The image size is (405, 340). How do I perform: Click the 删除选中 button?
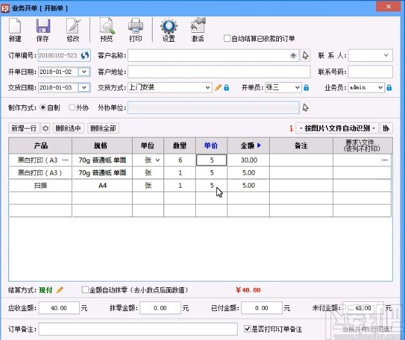pos(68,128)
